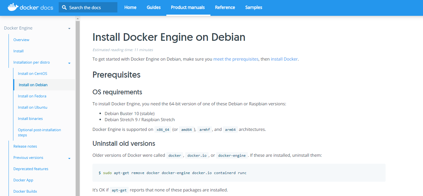Click the Install Docker Engine on Debian heading
Image resolution: width=423 pixels, height=196 pixels.
click(x=169, y=37)
